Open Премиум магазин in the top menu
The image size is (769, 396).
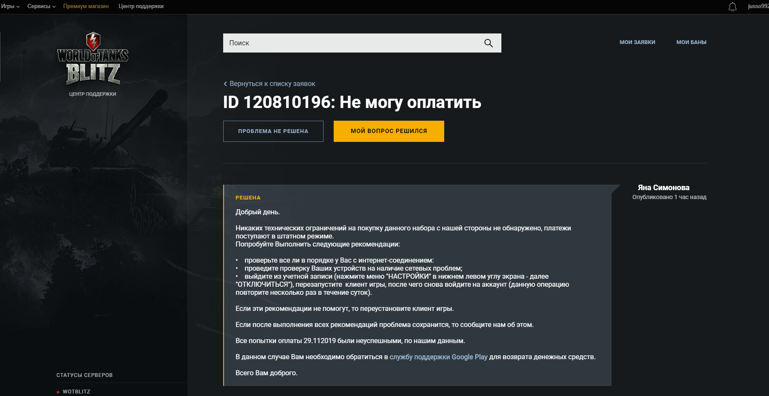(x=86, y=6)
